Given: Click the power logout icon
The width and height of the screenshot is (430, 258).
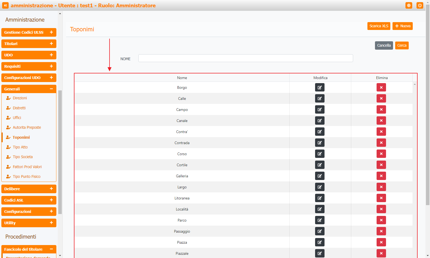Looking at the screenshot, I should point(420,5).
